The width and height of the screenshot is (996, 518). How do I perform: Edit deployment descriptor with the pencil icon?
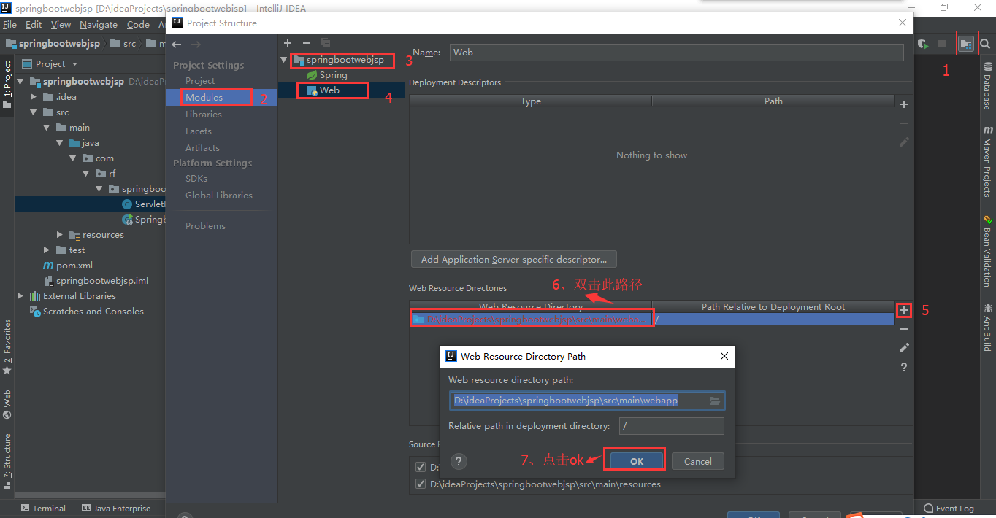point(904,142)
